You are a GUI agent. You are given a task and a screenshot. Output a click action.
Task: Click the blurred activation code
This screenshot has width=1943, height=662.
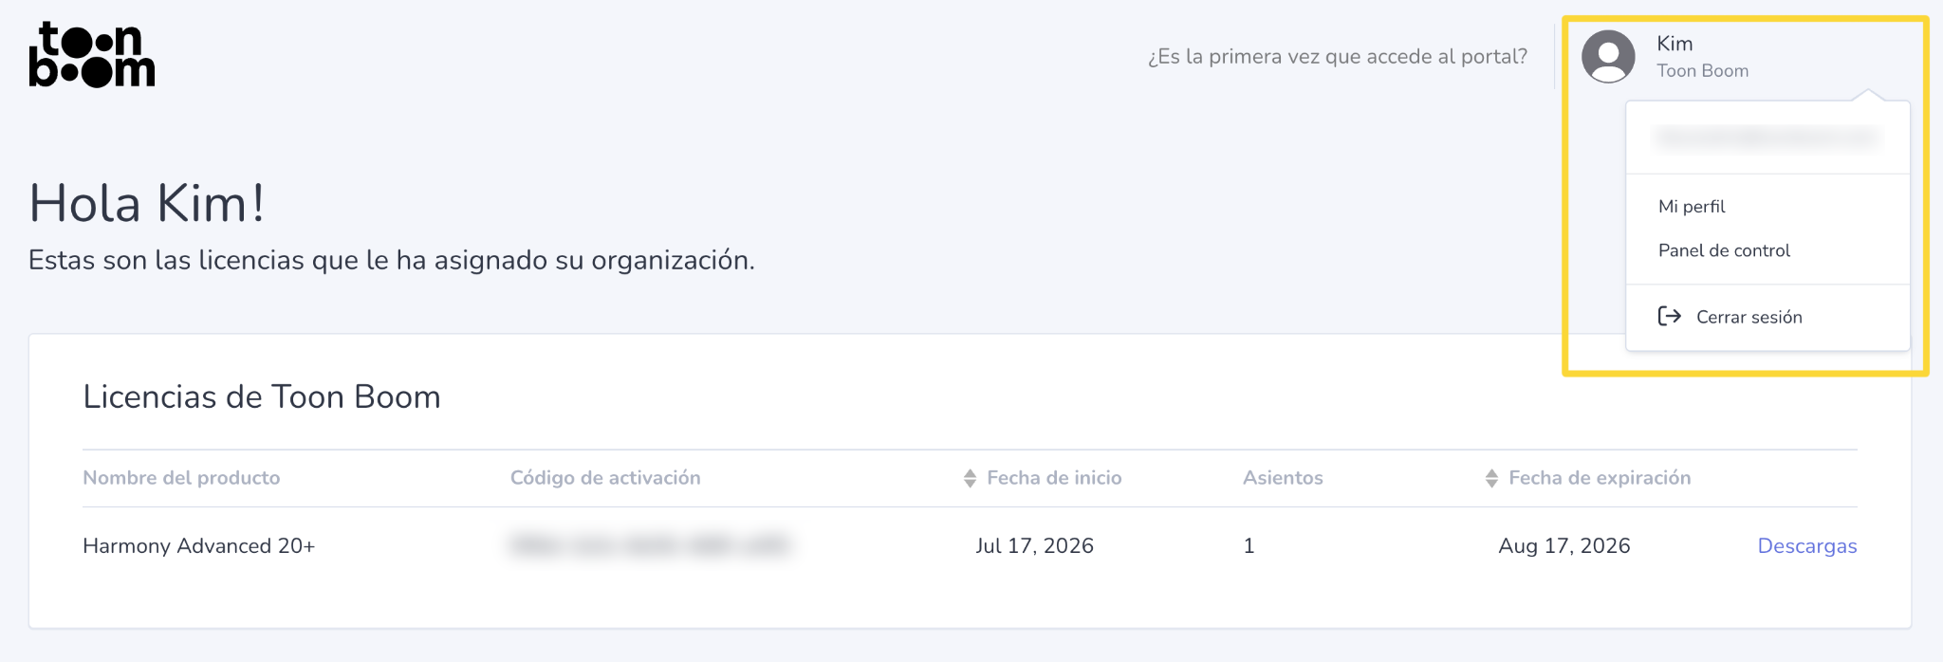[650, 545]
